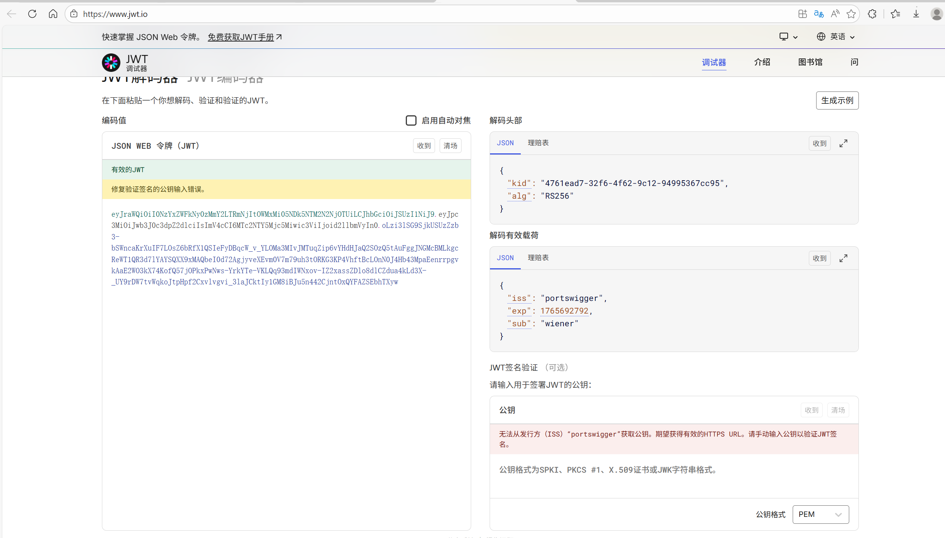Click the browser refresh icon
945x538 pixels.
point(32,14)
